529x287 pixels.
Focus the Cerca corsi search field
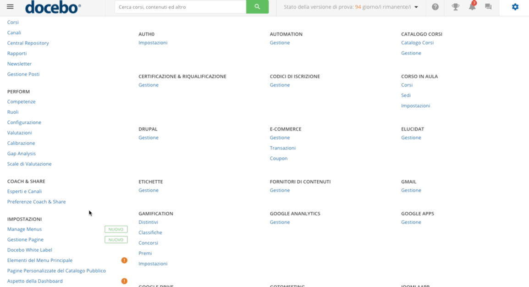coord(181,7)
